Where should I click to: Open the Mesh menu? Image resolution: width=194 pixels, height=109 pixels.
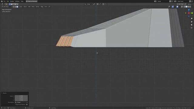(33, 7)
